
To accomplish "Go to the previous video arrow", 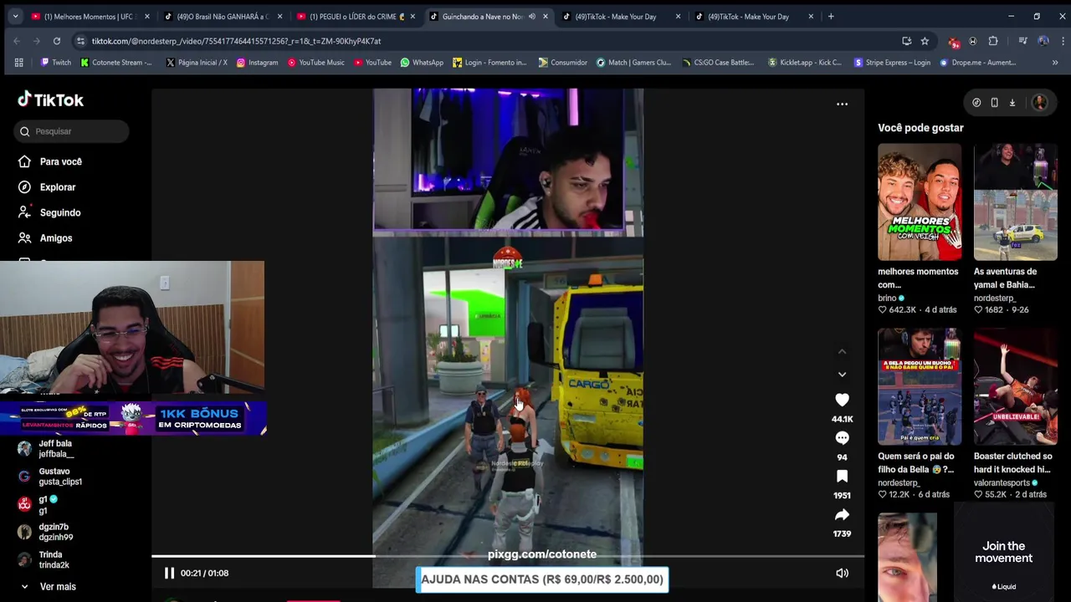I will click(x=842, y=352).
